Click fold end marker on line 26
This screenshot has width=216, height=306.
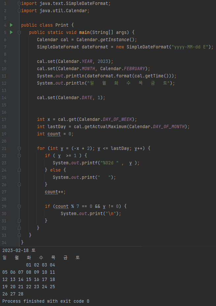coord(19,184)
